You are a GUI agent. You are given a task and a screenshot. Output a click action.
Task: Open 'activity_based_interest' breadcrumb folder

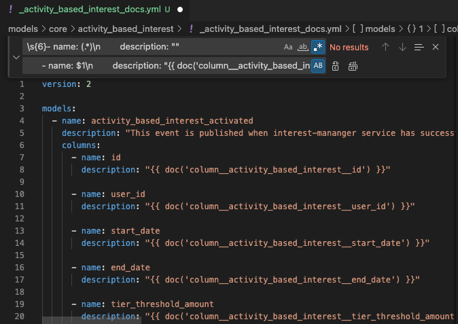[126, 29]
